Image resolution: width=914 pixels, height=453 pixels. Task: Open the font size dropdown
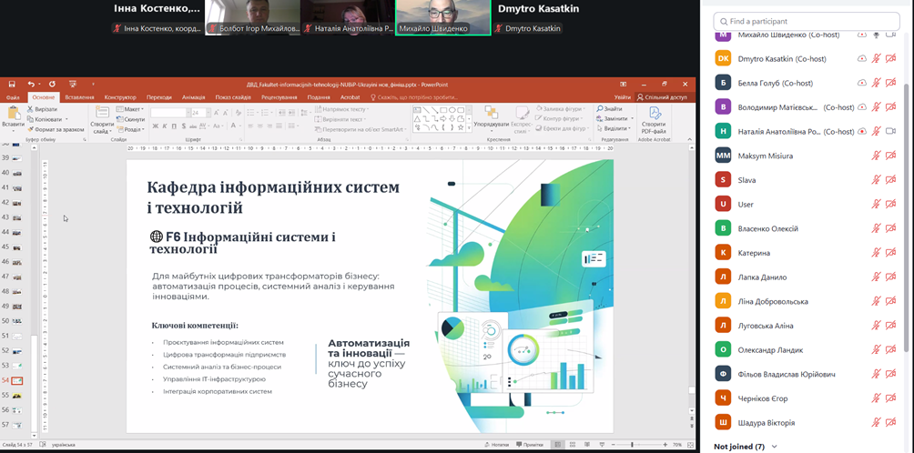(x=206, y=113)
